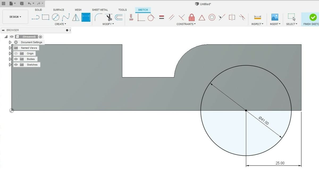The height and width of the screenshot is (179, 319).
Task: Select the circle center point
Action: [246, 110]
